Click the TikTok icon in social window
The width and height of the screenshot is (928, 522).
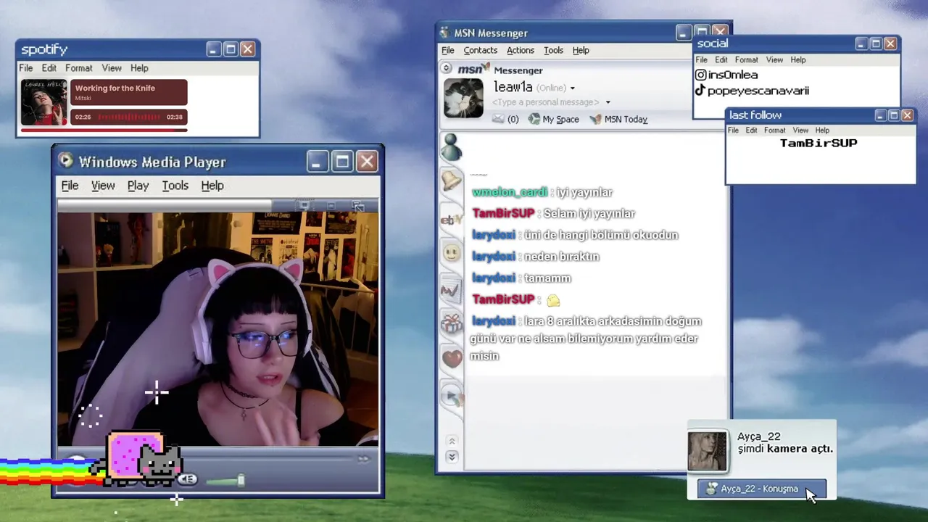point(700,91)
